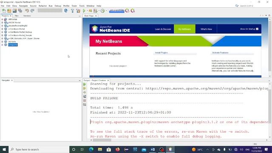Viewport: 272px width, 153px height.
Task: Expand the Barcode Super Stores project node
Action: coord(2,38)
